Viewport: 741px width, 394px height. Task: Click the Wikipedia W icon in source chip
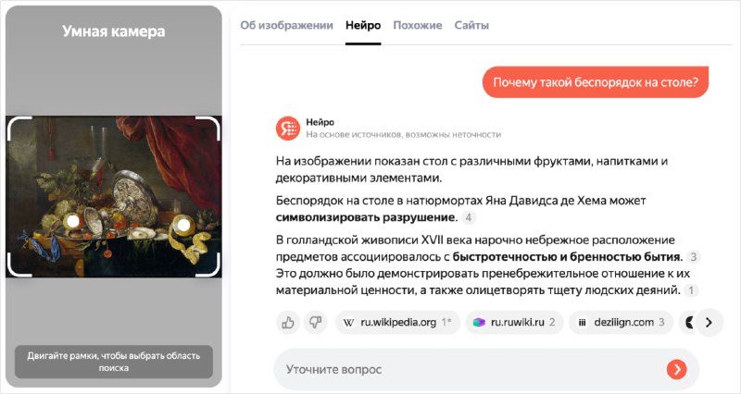[x=348, y=323]
